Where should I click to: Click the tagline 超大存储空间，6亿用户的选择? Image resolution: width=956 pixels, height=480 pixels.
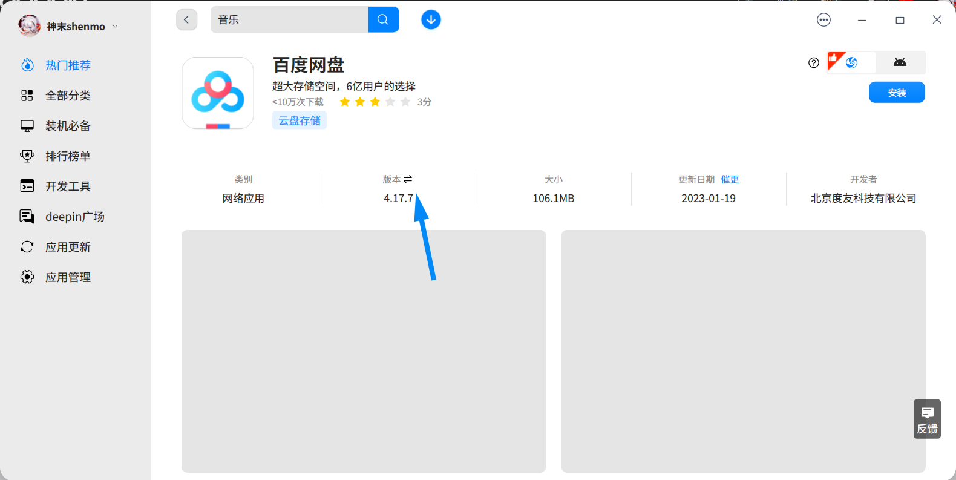point(344,86)
